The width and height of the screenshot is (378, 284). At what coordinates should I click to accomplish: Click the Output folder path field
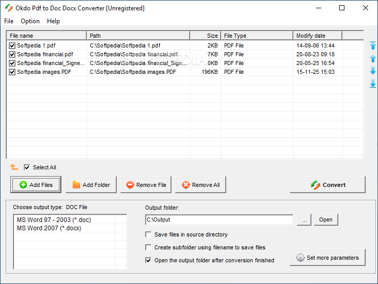tap(219, 219)
